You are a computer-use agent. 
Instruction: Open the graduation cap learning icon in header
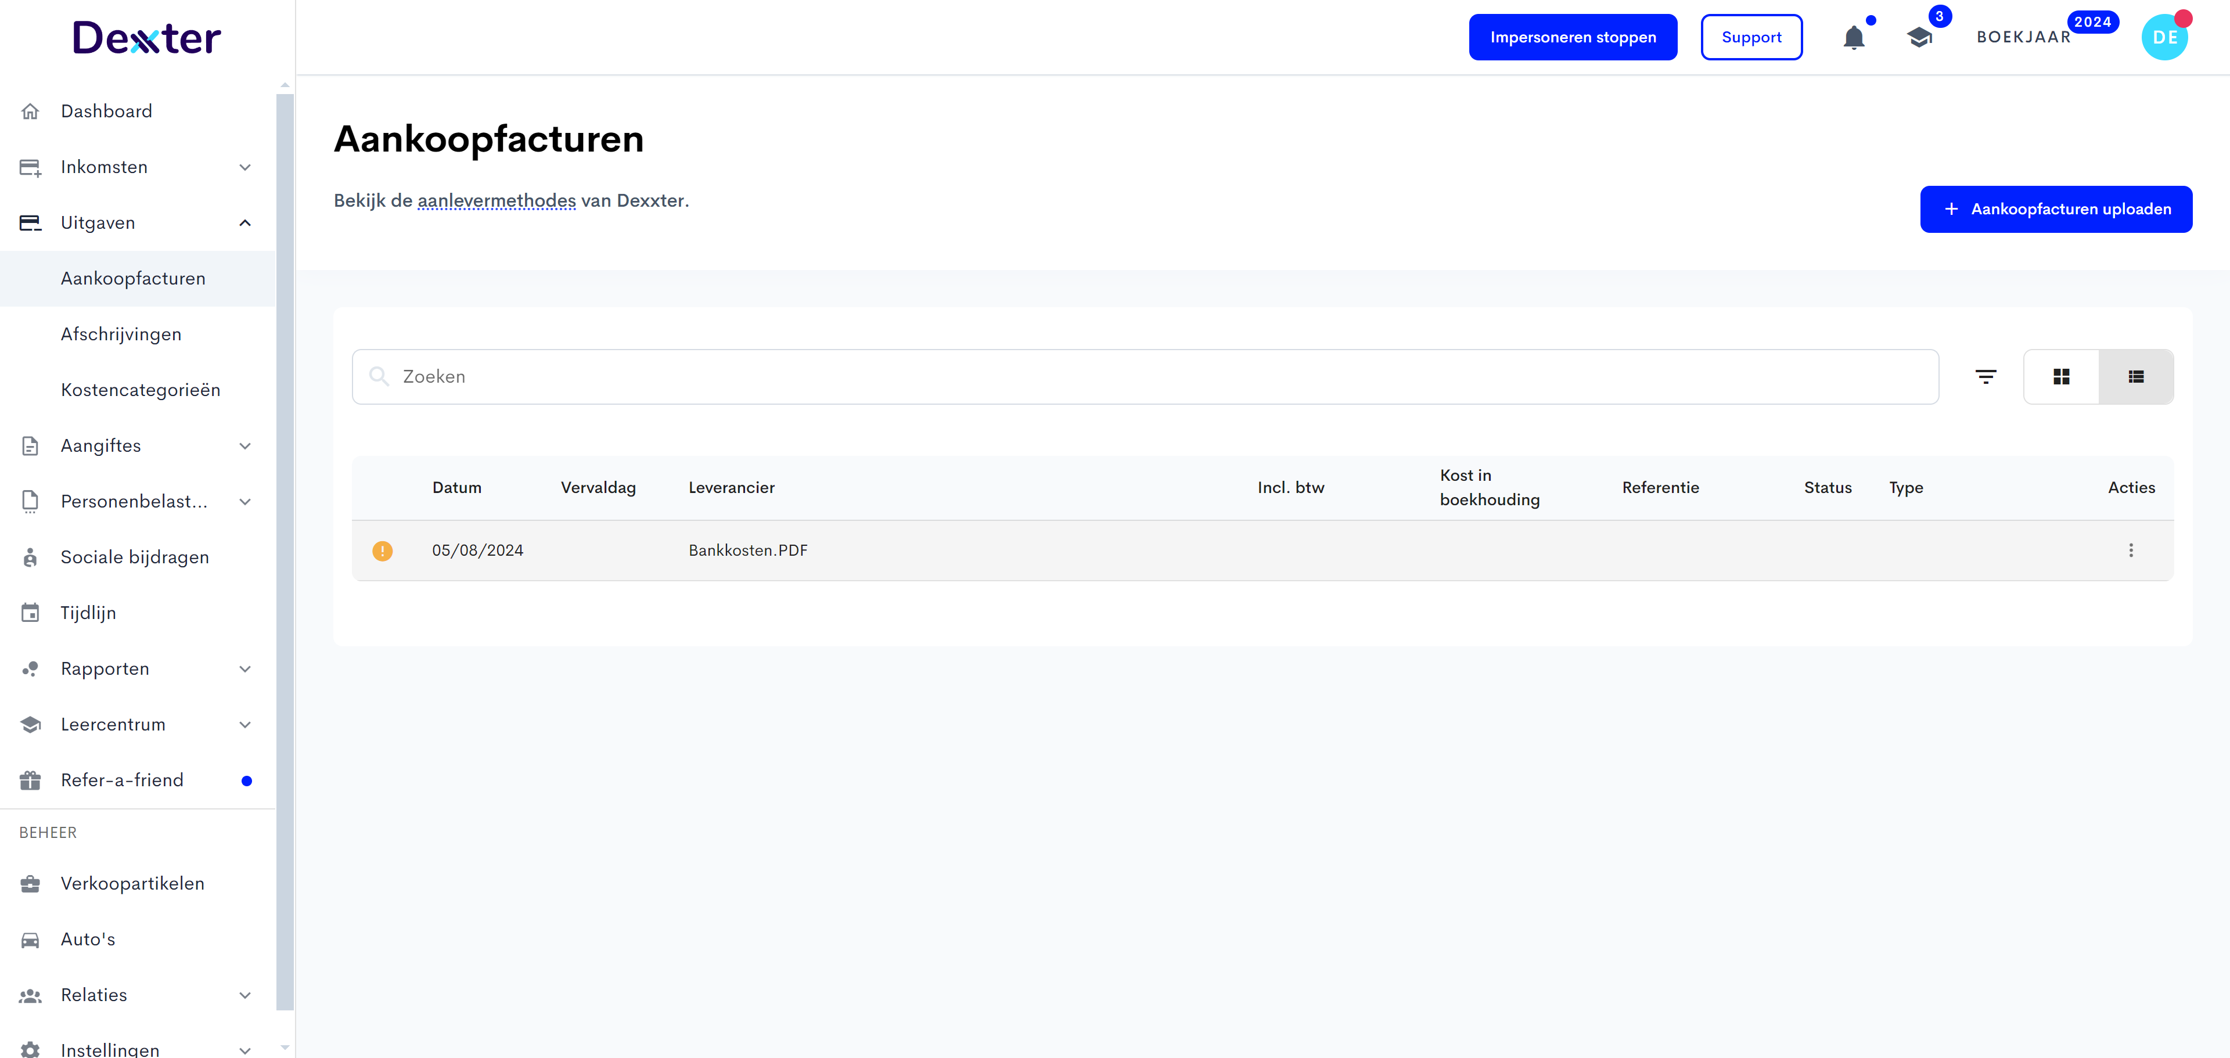[x=1919, y=37]
